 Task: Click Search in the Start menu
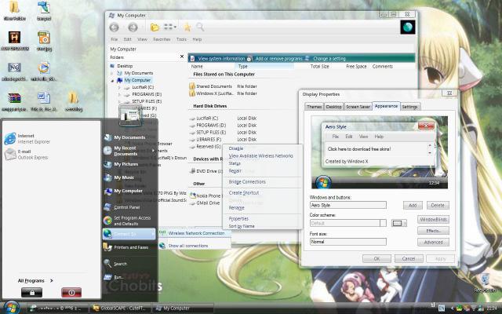pos(120,264)
